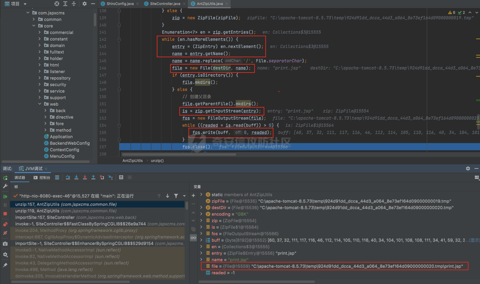The height and width of the screenshot is (284, 480).
Task: Expand the security package folder
Action: coord(40,84)
